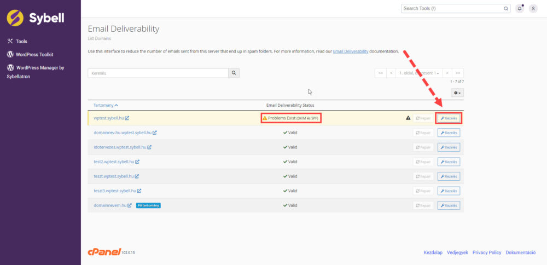
Task: Open the domainnevem.hu link
Action: [110, 205]
